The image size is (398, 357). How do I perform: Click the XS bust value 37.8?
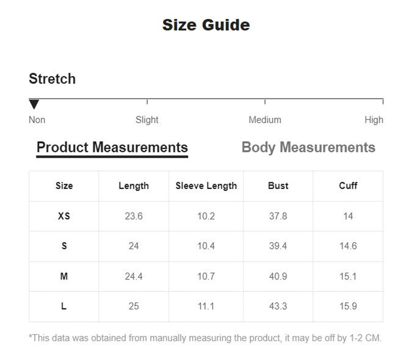click(x=278, y=216)
